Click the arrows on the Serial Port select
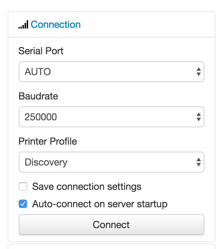221x249 pixels. [x=198, y=72]
